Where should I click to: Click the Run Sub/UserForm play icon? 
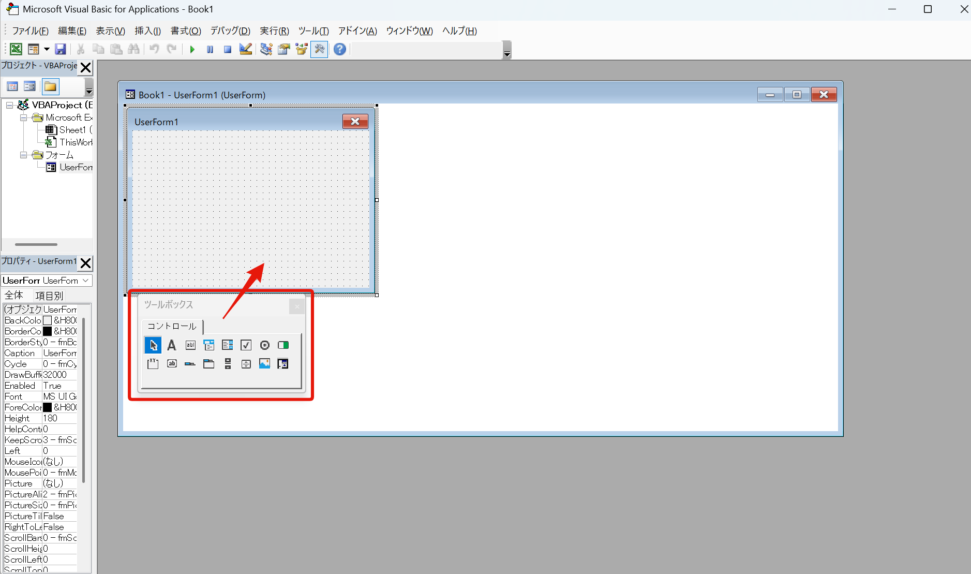tap(192, 49)
